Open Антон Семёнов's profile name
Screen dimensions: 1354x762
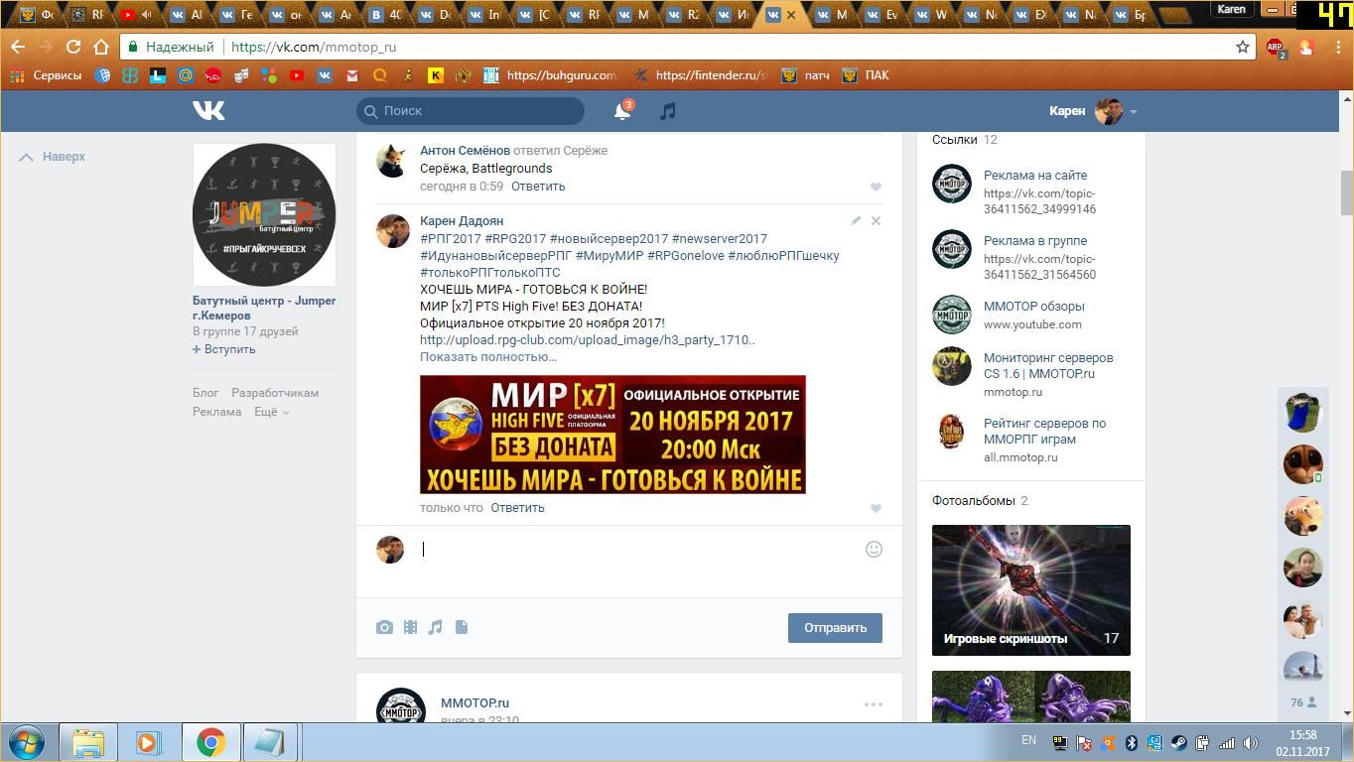[x=465, y=150]
